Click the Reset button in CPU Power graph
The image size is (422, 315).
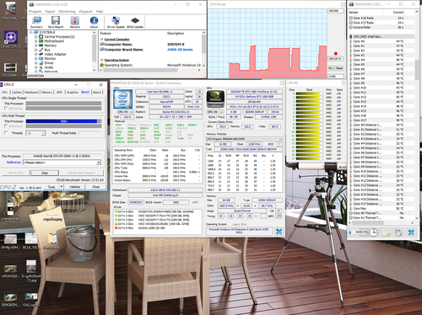[339, 68]
